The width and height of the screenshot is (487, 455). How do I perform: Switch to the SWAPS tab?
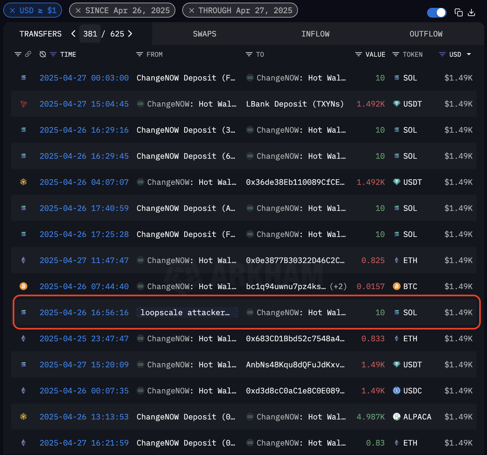[x=204, y=34]
